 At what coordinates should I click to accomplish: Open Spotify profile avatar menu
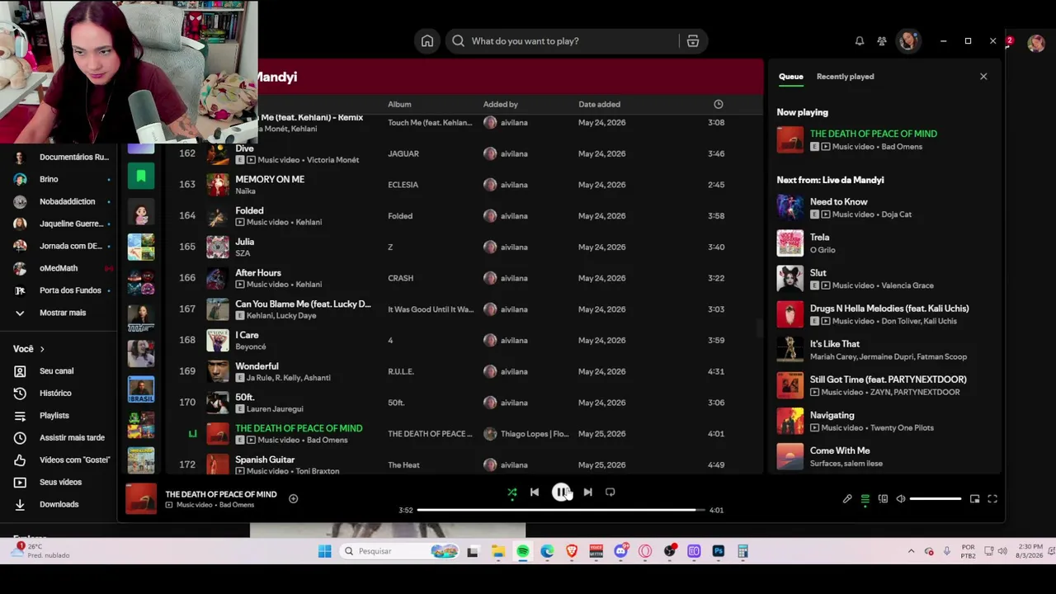point(908,41)
